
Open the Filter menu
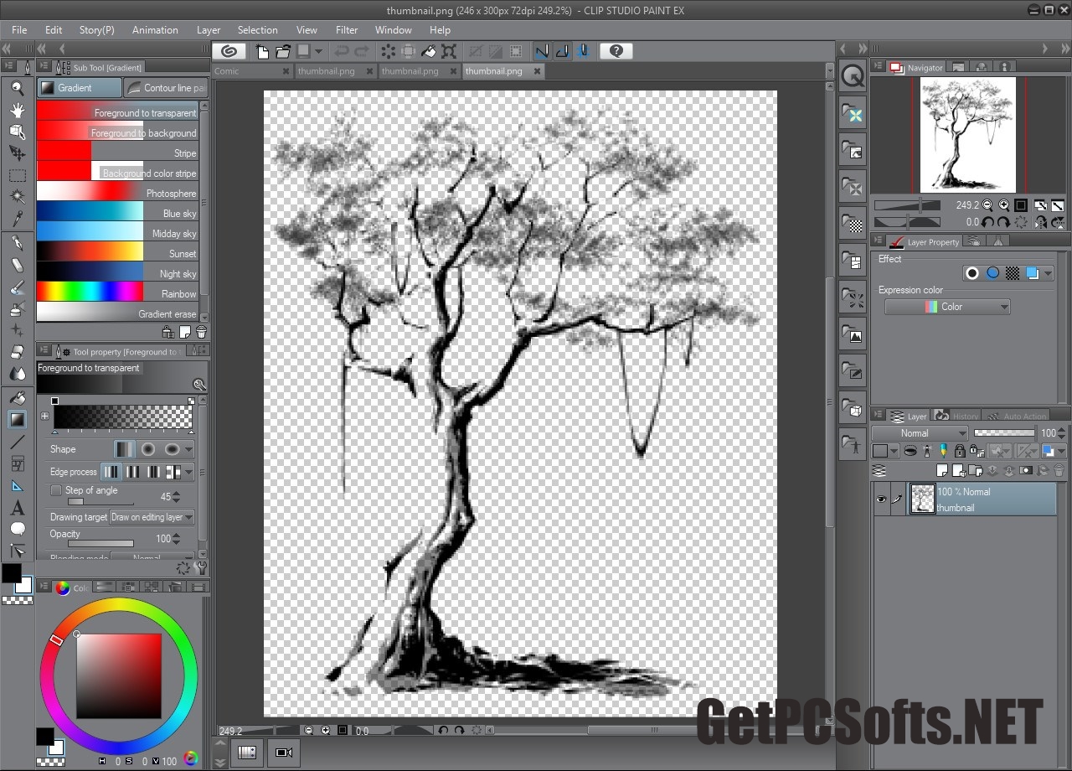[x=347, y=29]
